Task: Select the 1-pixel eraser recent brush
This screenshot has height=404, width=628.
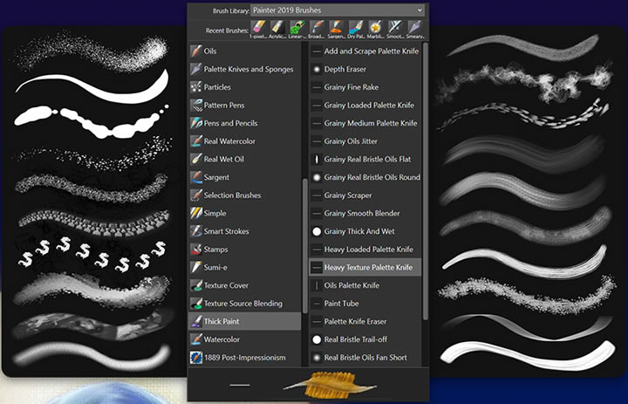Action: click(258, 30)
